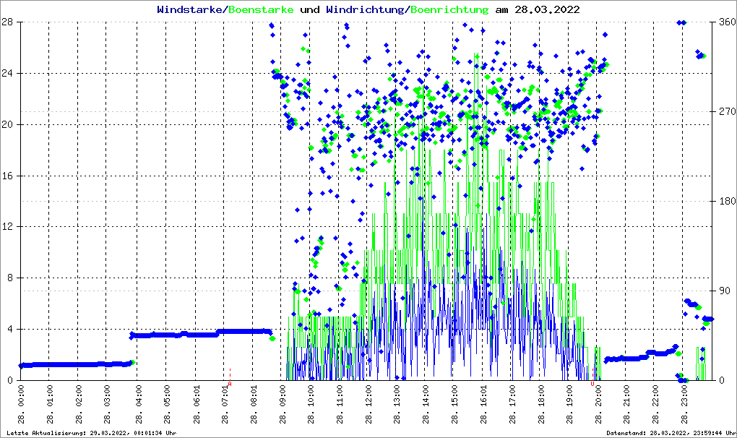Click the 270 value on the right axis
Screen dimensions: 737x438
pos(725,111)
